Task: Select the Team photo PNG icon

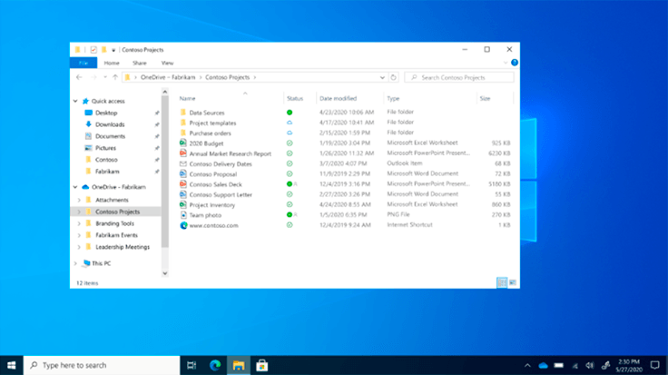Action: tap(183, 215)
